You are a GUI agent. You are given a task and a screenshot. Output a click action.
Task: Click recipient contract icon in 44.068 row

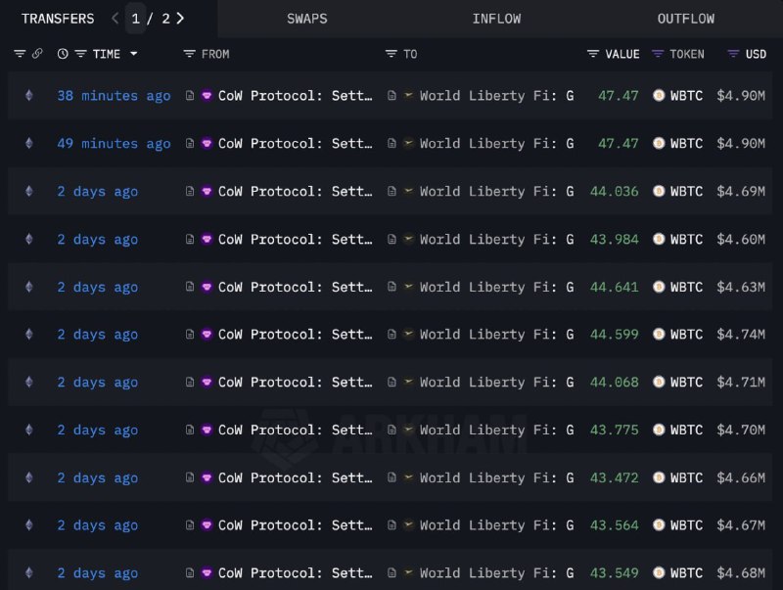[392, 382]
